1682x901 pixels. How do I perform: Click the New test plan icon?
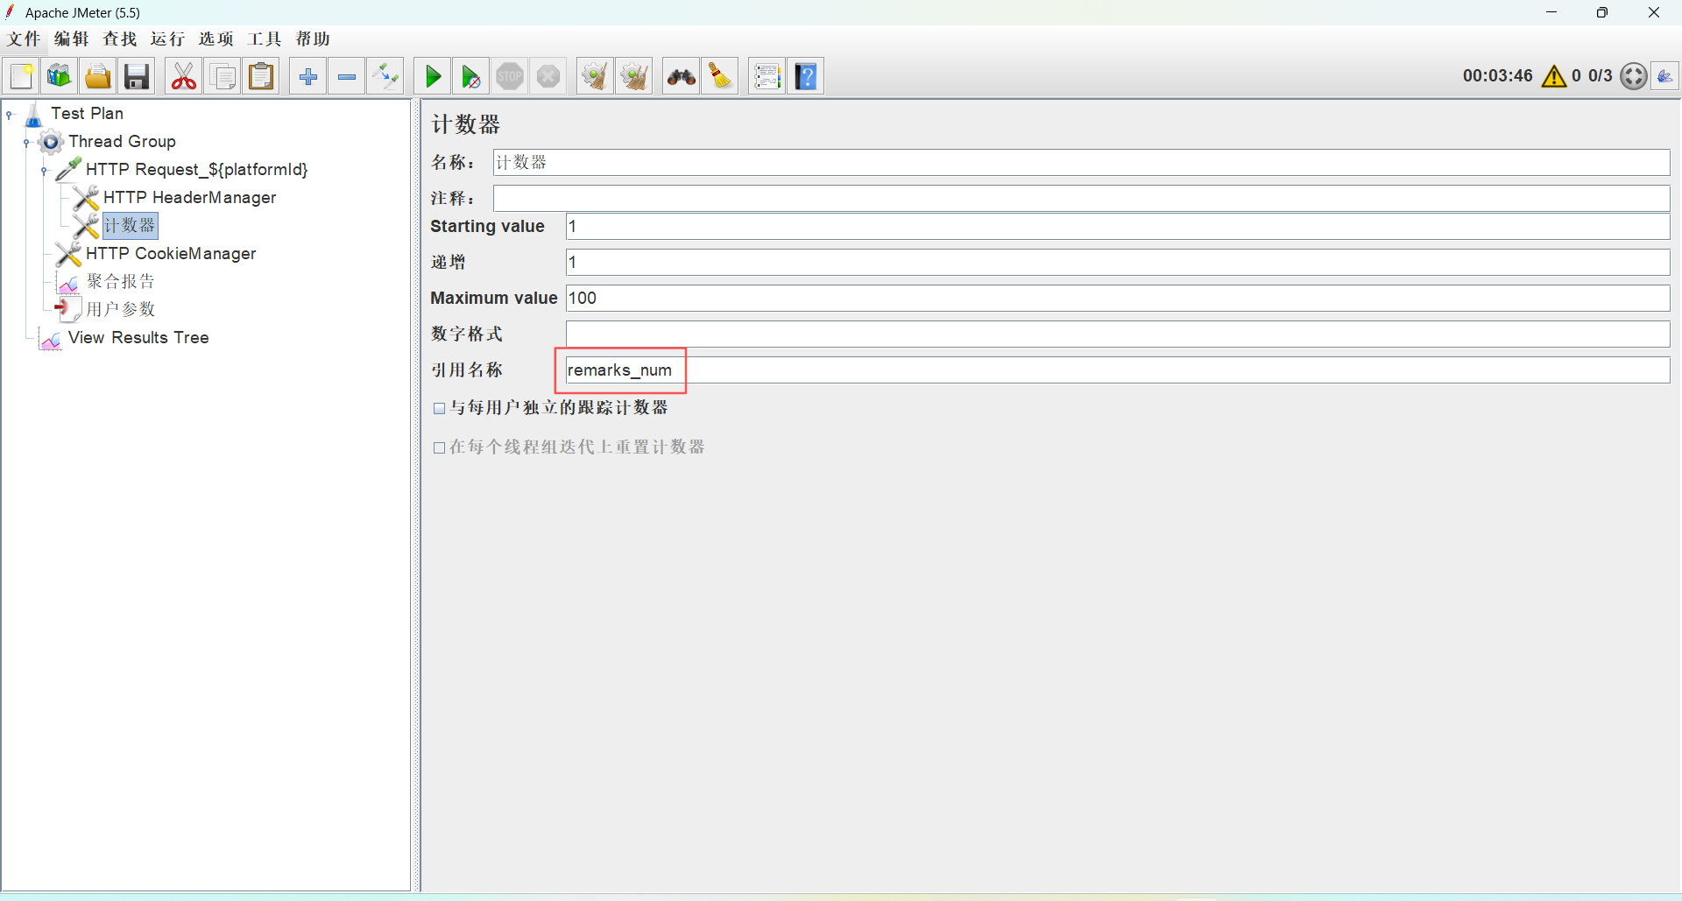point(21,76)
